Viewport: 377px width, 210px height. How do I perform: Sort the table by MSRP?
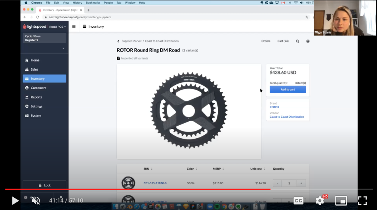coord(218,169)
